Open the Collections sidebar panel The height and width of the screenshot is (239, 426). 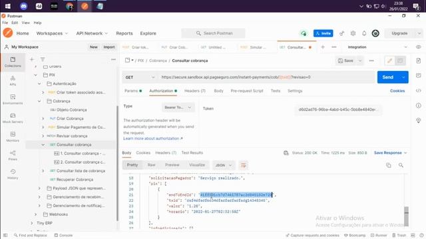pyautogui.click(x=13, y=62)
